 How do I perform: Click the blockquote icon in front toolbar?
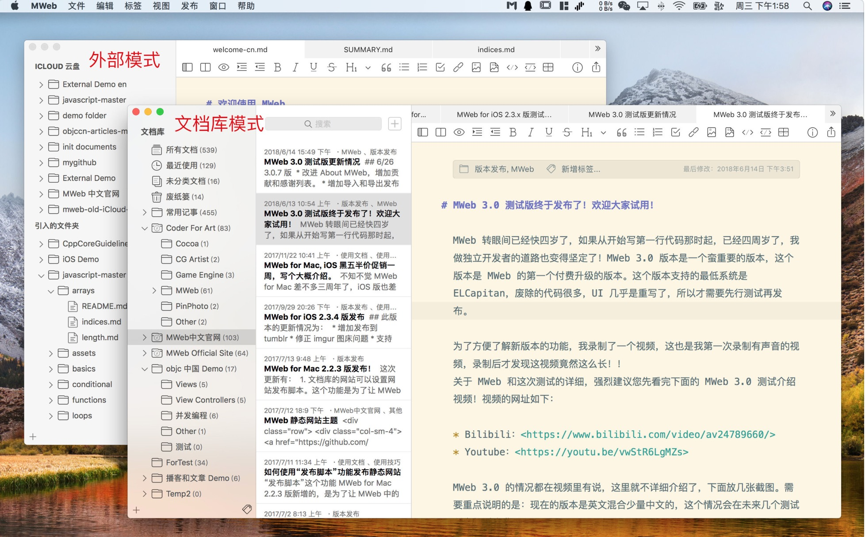621,132
